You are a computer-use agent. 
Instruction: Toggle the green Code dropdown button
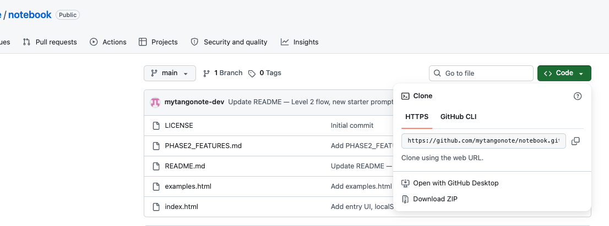point(564,73)
